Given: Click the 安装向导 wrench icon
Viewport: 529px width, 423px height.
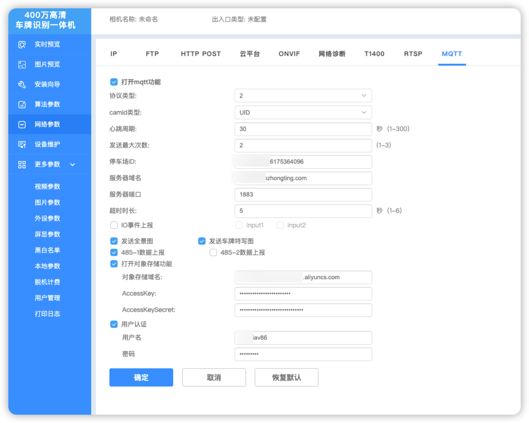Looking at the screenshot, I should [x=22, y=85].
